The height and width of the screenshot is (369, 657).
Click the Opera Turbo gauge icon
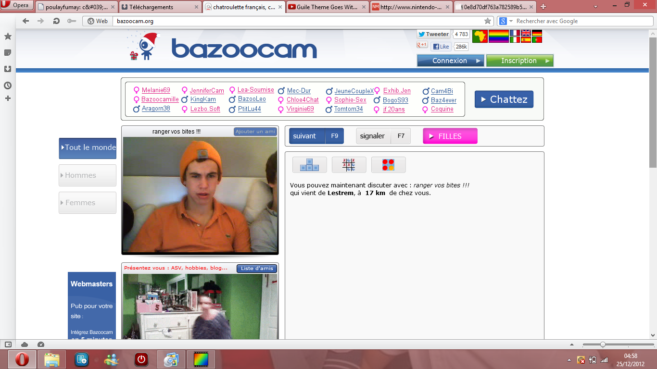click(x=41, y=344)
